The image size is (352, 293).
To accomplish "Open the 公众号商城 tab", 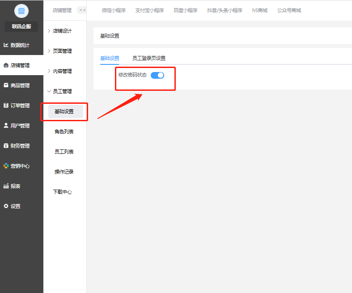I will click(x=289, y=10).
